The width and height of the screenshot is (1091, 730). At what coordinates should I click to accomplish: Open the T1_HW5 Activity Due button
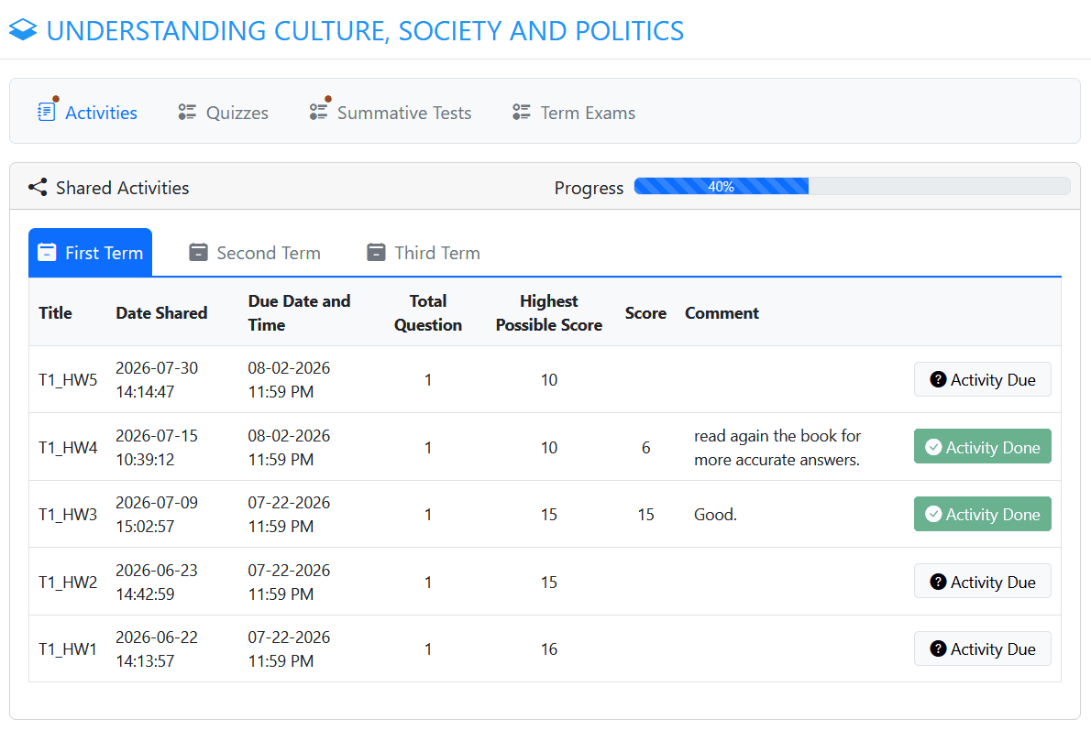(983, 379)
